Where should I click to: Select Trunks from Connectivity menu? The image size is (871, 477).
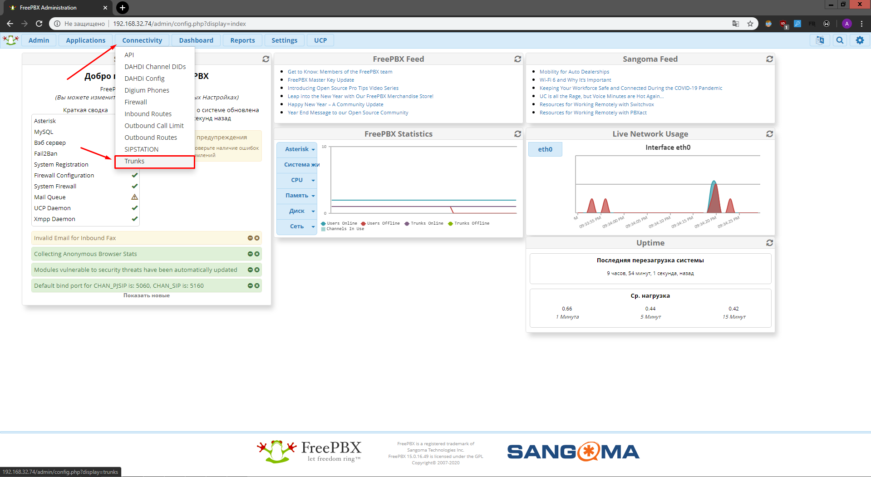(x=135, y=161)
